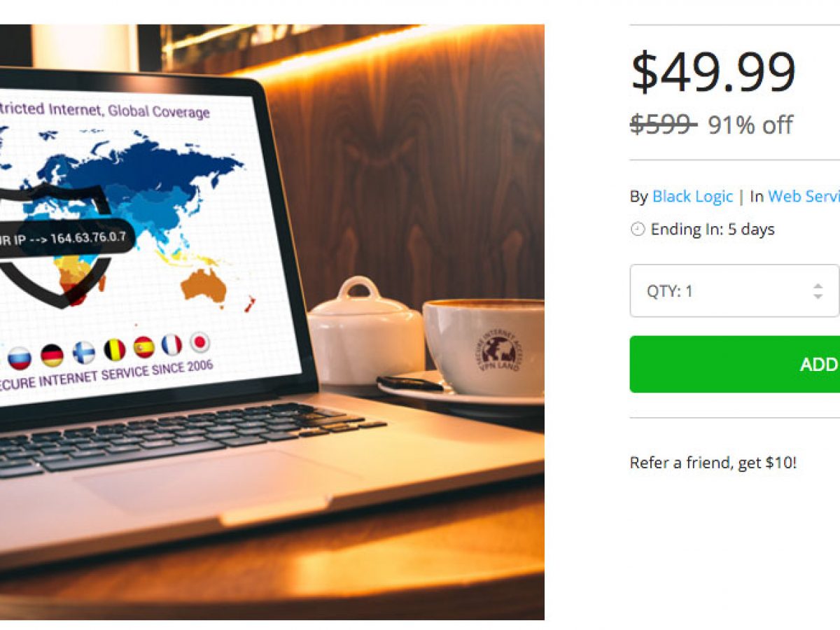Open the QTY: 1 quantity dropdown
Viewport: 840px width, 630px height.
(x=734, y=290)
